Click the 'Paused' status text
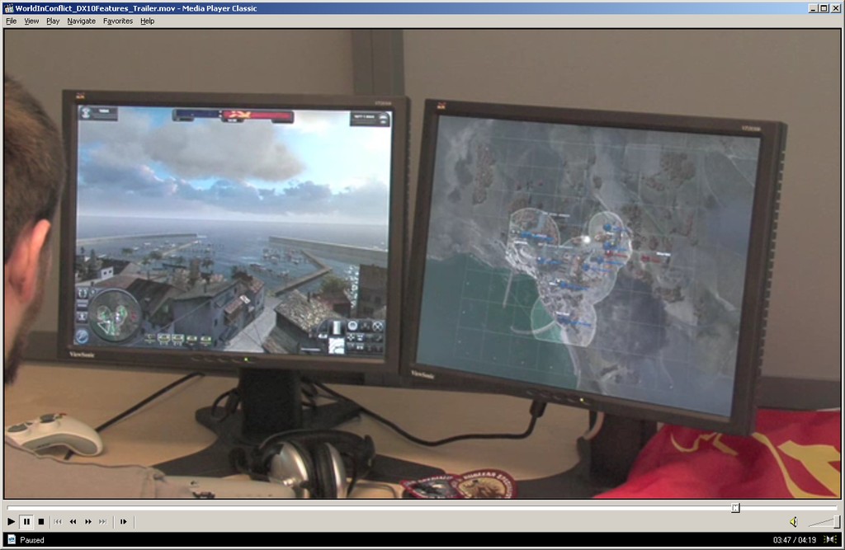Image resolution: width=845 pixels, height=550 pixels. click(32, 540)
